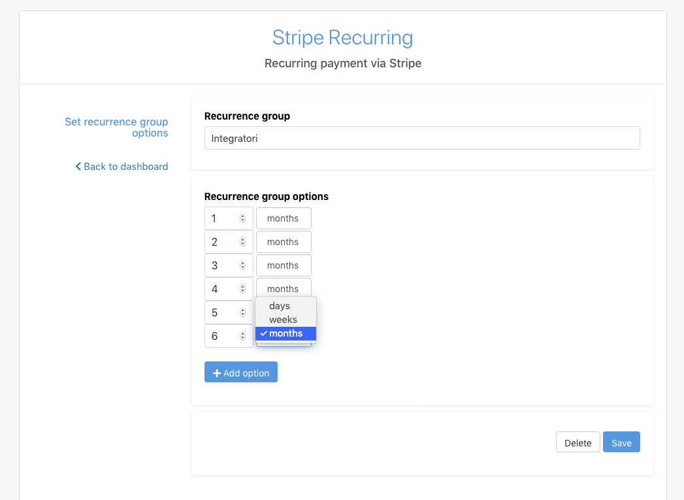Click the stepper arrows on value 1

pyautogui.click(x=242, y=218)
